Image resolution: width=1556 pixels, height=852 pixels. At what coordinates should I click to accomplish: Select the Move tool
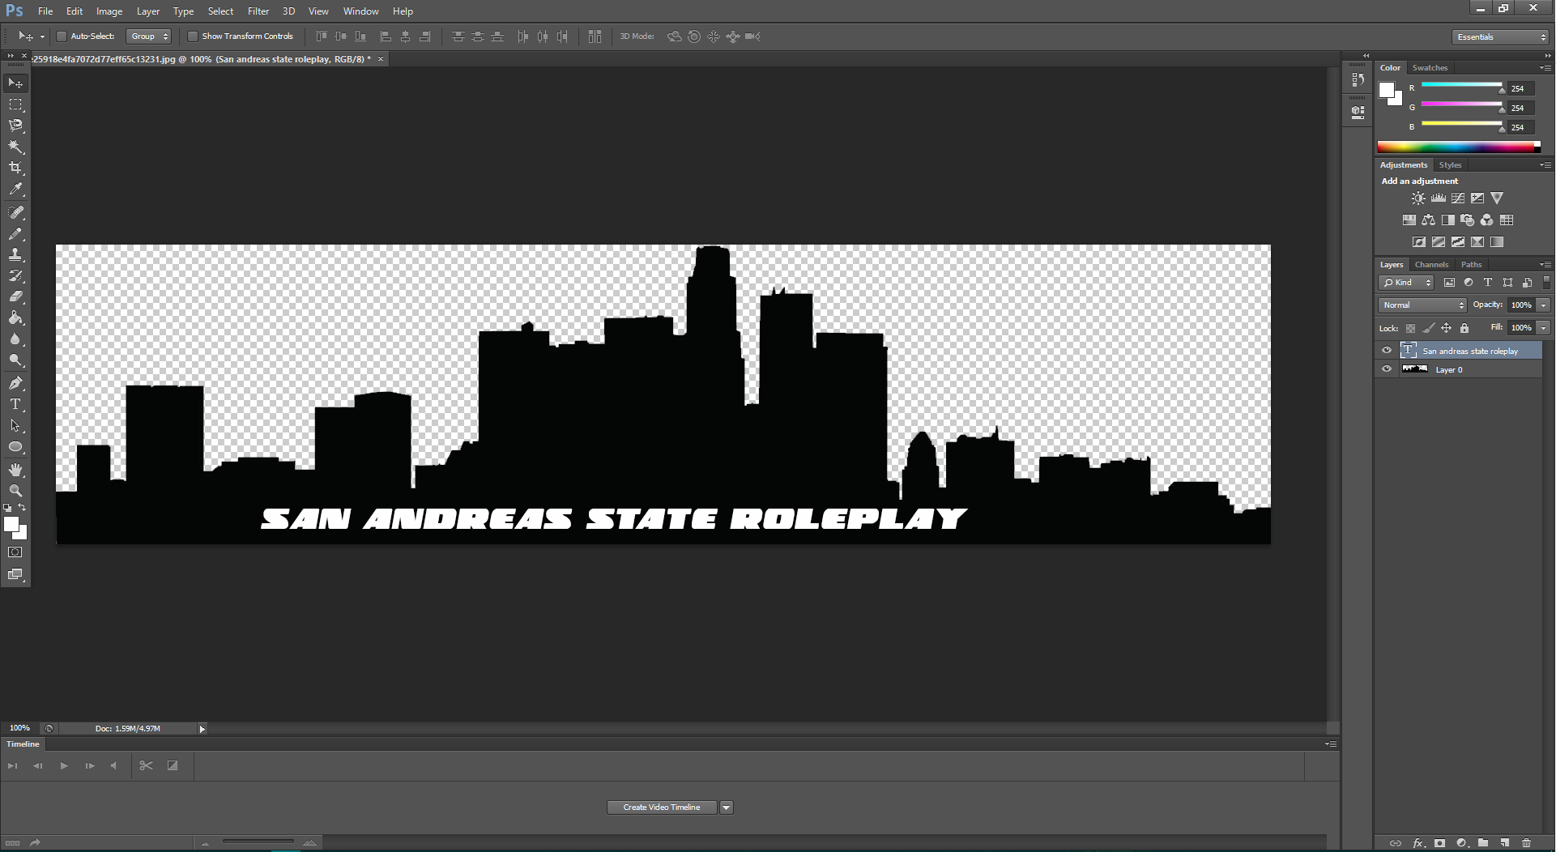click(x=15, y=83)
